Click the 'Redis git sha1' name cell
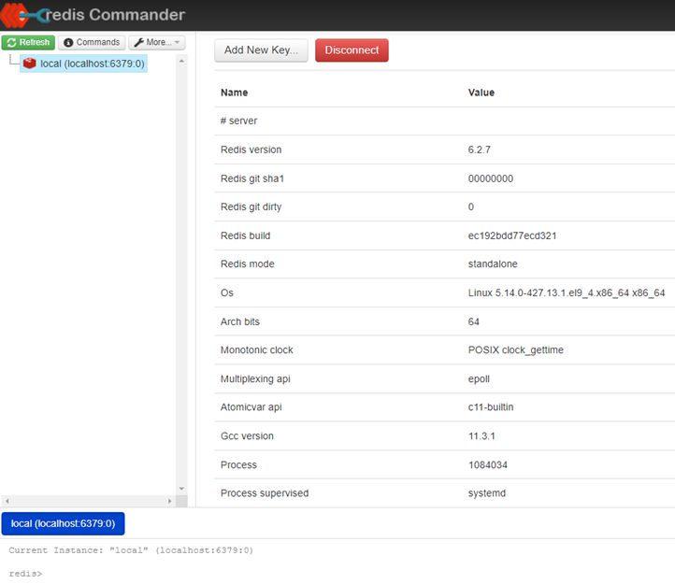 point(252,178)
